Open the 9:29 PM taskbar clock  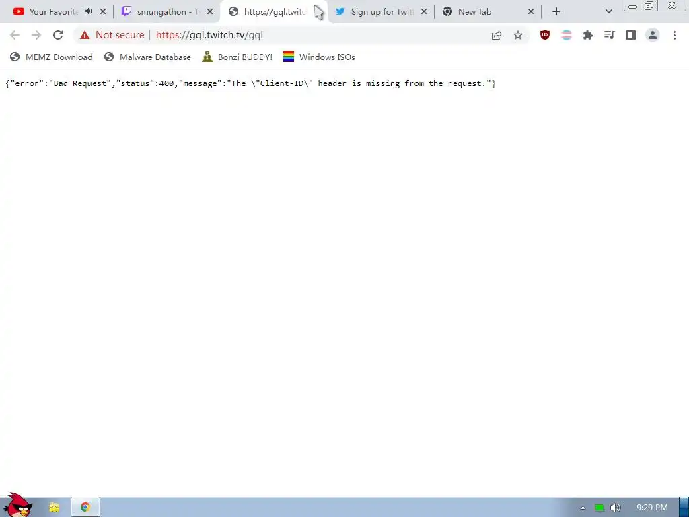[652, 508]
